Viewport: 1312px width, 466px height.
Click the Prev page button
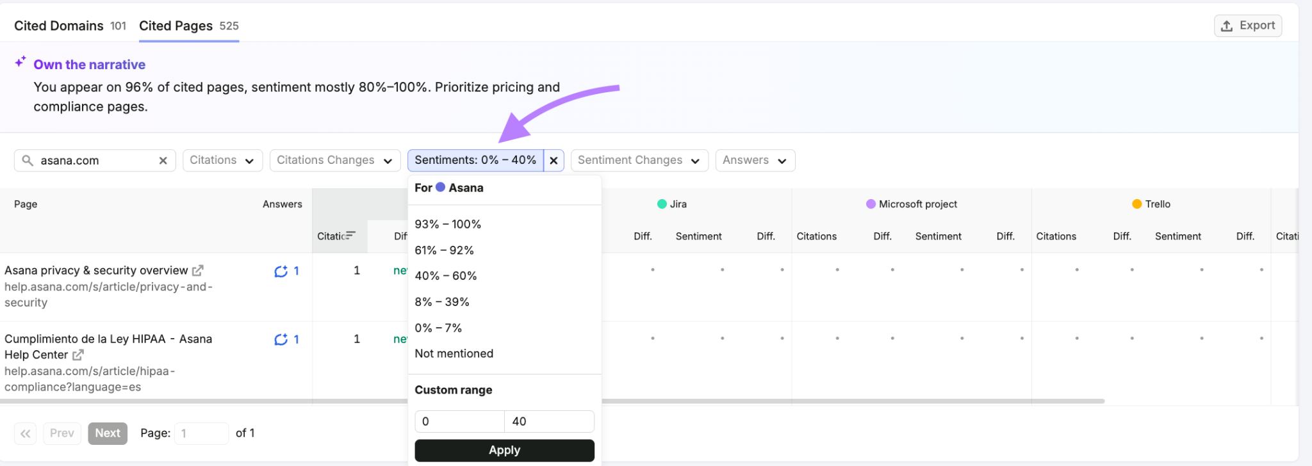tap(62, 433)
